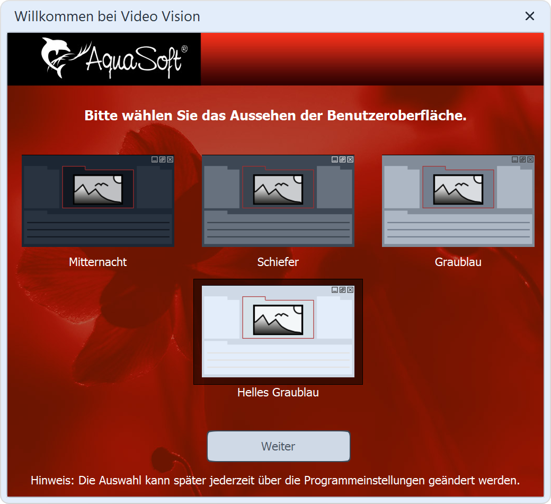Select the Helles Graublau theme thumbnail
The image size is (551, 504).
click(279, 331)
